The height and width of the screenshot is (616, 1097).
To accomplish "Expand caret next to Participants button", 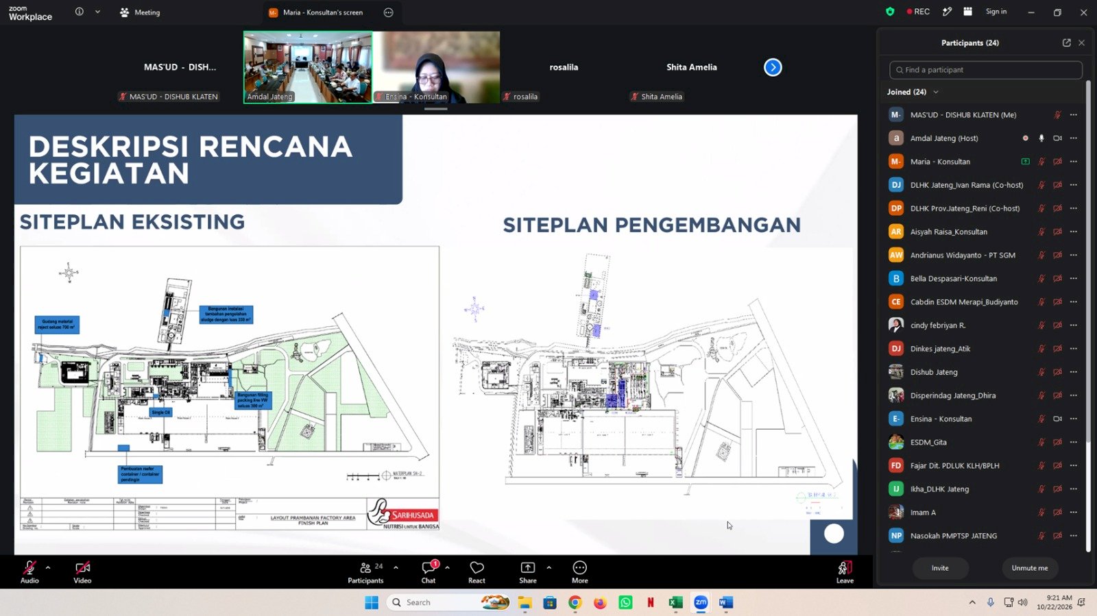I will point(396,567).
